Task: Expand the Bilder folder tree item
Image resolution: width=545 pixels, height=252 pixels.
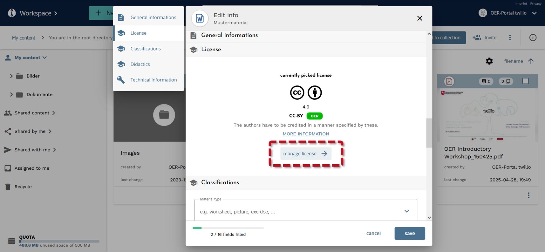Action: pos(11,76)
